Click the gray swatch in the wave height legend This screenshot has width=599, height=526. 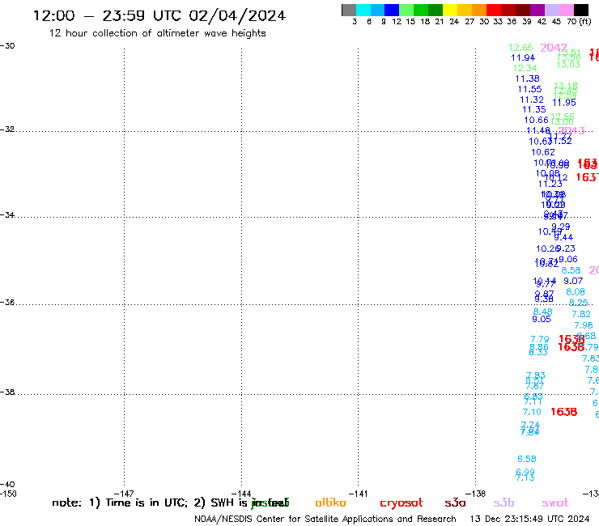click(x=349, y=10)
